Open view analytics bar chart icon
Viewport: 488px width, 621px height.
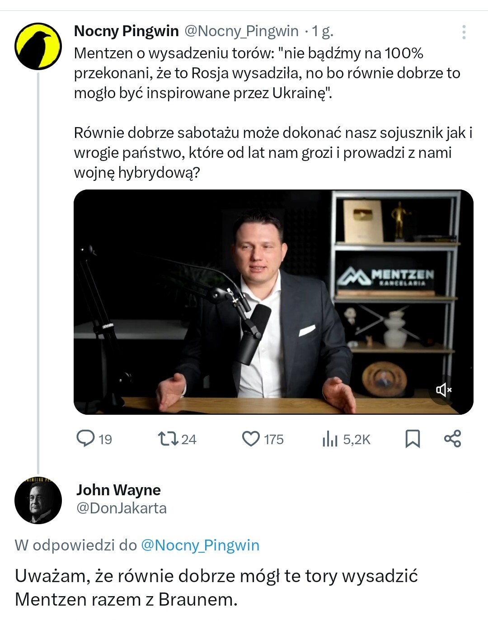[330, 438]
